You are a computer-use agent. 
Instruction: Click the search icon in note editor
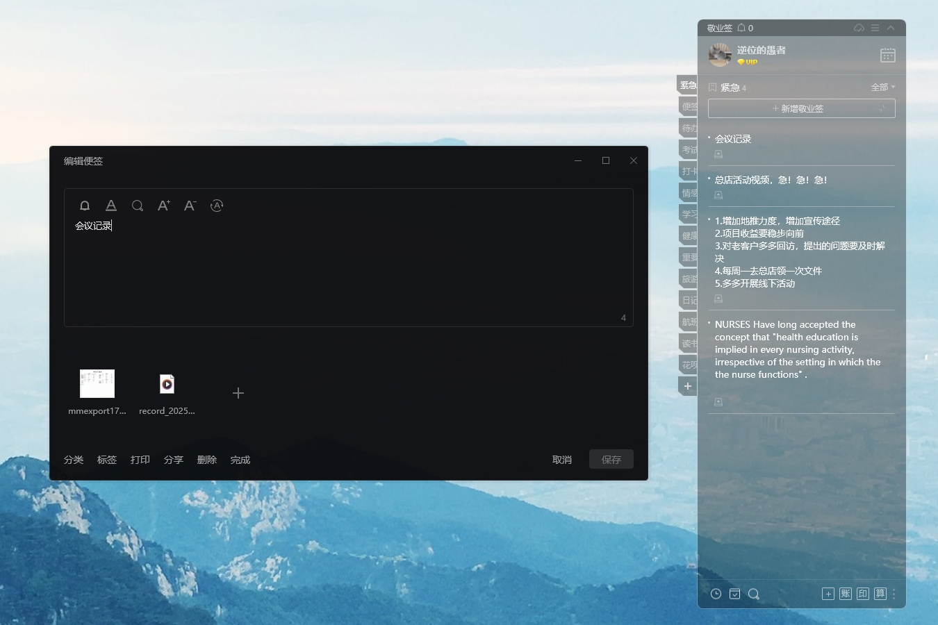pos(138,206)
